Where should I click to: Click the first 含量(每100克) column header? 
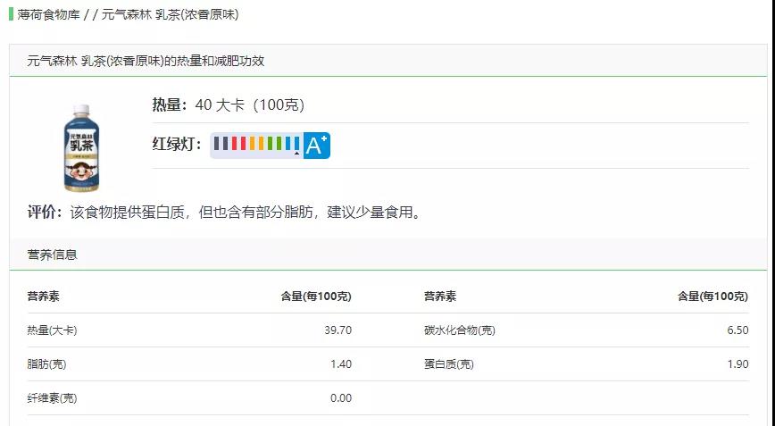(x=316, y=296)
